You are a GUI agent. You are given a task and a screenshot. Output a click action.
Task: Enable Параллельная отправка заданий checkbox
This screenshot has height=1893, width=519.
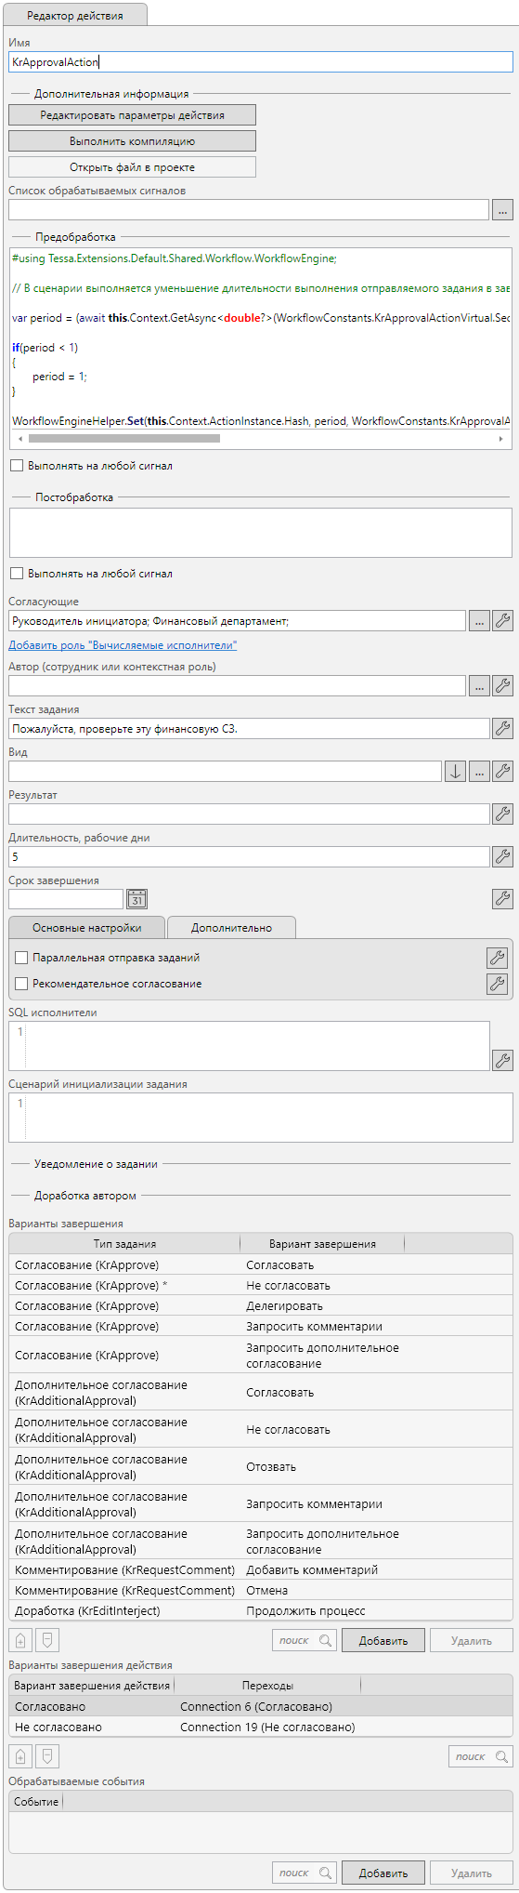pos(21,958)
